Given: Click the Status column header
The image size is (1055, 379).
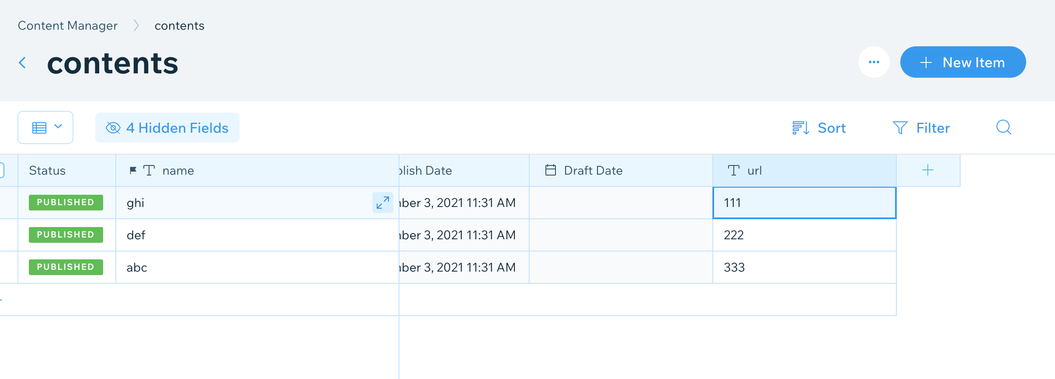Looking at the screenshot, I should point(66,170).
